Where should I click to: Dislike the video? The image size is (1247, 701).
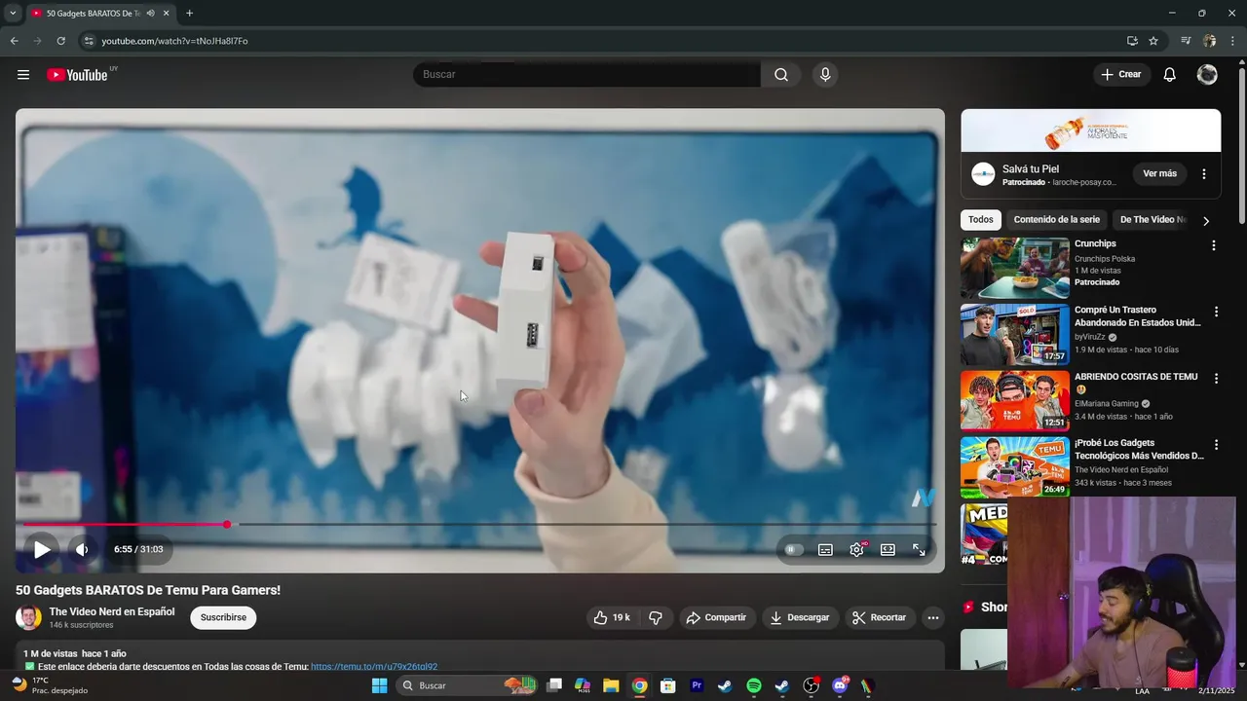[656, 617]
